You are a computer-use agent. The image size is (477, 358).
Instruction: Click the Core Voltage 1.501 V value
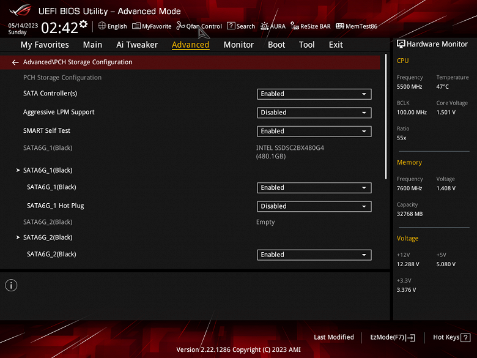(x=446, y=113)
